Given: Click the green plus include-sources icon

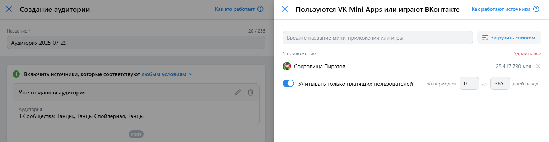Looking at the screenshot, I should coord(16,74).
